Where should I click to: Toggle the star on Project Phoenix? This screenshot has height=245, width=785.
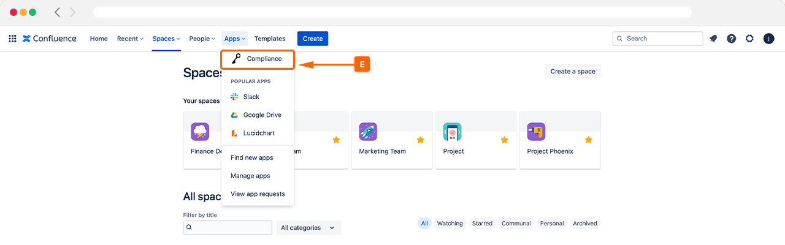588,140
